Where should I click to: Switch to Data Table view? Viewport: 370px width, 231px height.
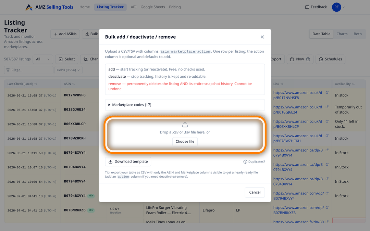[321, 34]
